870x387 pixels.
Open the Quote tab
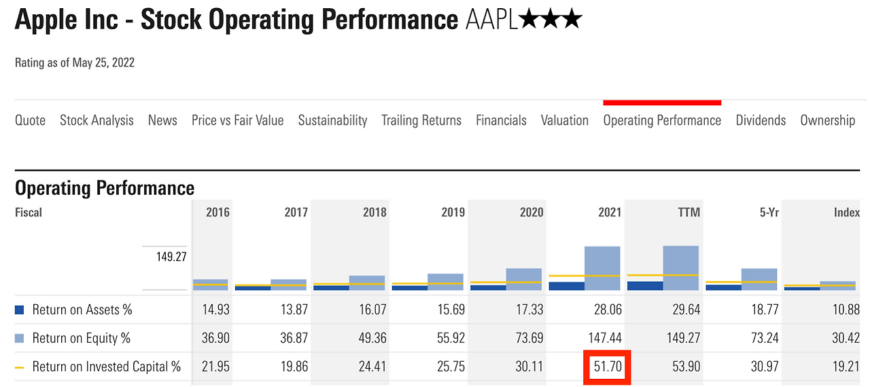[30, 120]
